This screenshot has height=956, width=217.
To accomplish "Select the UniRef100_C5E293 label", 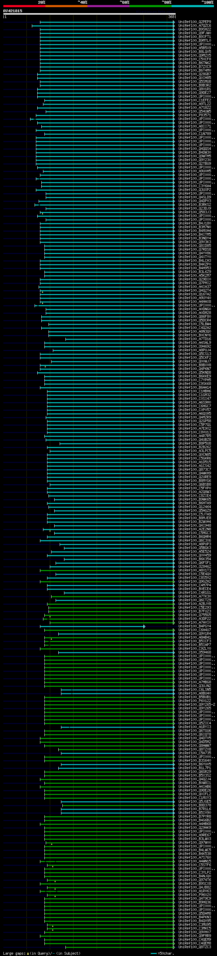I will [195, 608].
